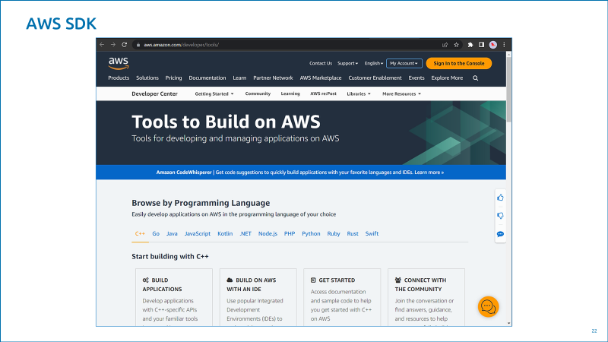
Task: Bookmark the page with the star icon
Action: pos(457,45)
